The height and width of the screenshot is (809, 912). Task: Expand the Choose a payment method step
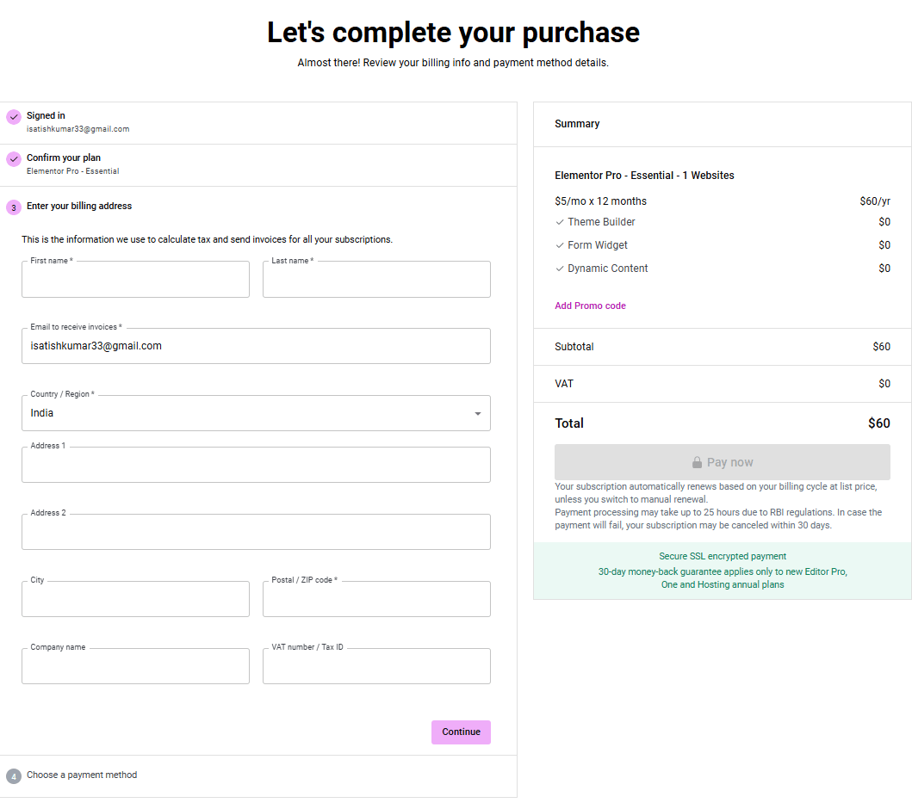click(258, 776)
